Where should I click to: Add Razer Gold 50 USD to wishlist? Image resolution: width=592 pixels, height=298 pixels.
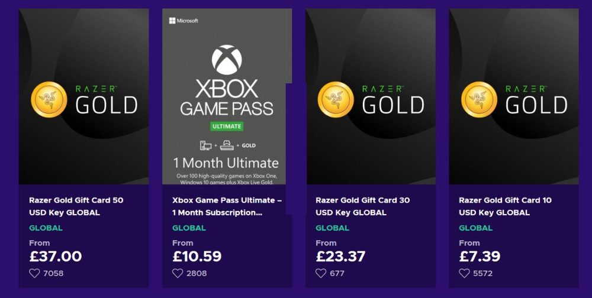click(x=34, y=273)
